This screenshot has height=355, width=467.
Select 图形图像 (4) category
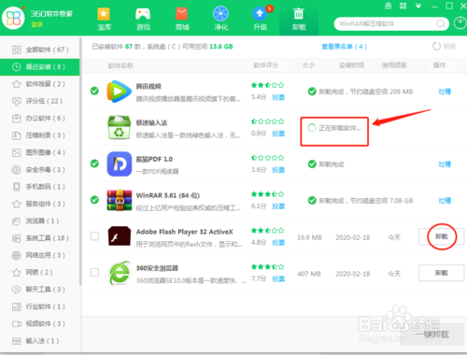tap(40, 152)
